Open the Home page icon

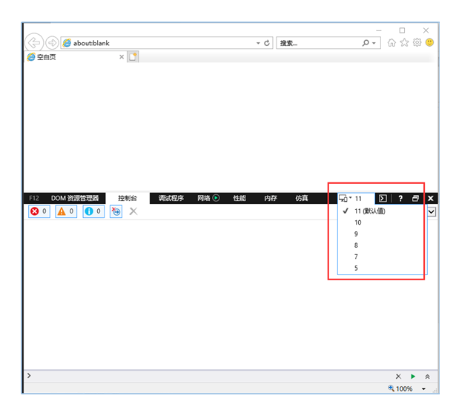coord(391,43)
